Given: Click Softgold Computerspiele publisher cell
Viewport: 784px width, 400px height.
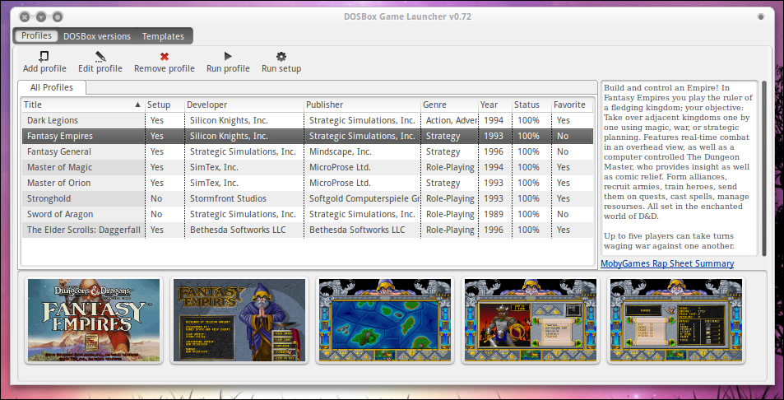Looking at the screenshot, I should 364,198.
